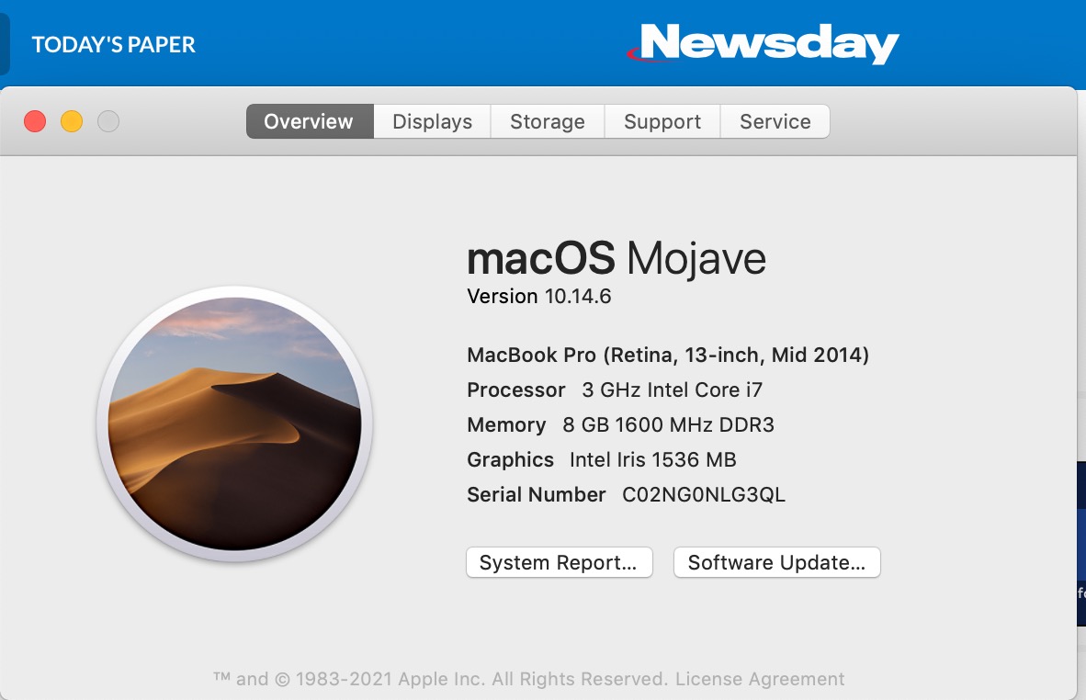Close the About This Mac window
Image resolution: width=1086 pixels, height=700 pixels.
tap(35, 121)
